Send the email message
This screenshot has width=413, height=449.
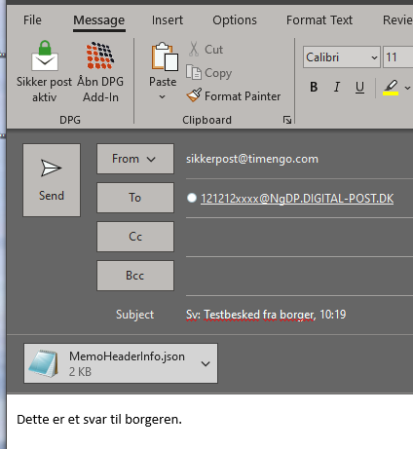[52, 180]
